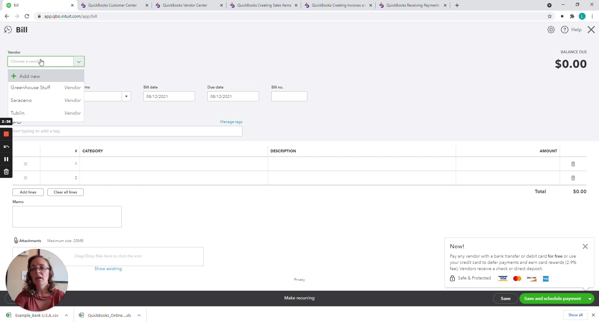The width and height of the screenshot is (599, 324).
Task: Open the settings gear icon
Action: [x=551, y=30]
